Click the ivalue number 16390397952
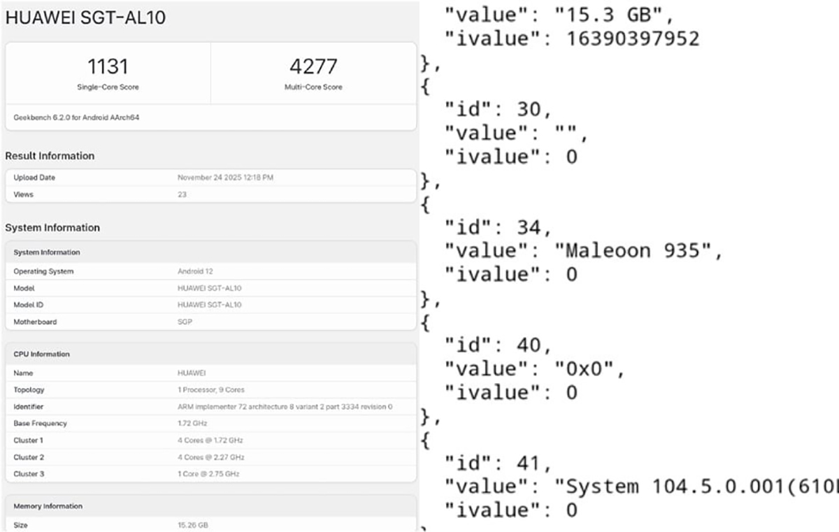Viewport: 839px width, 532px height. (x=632, y=38)
